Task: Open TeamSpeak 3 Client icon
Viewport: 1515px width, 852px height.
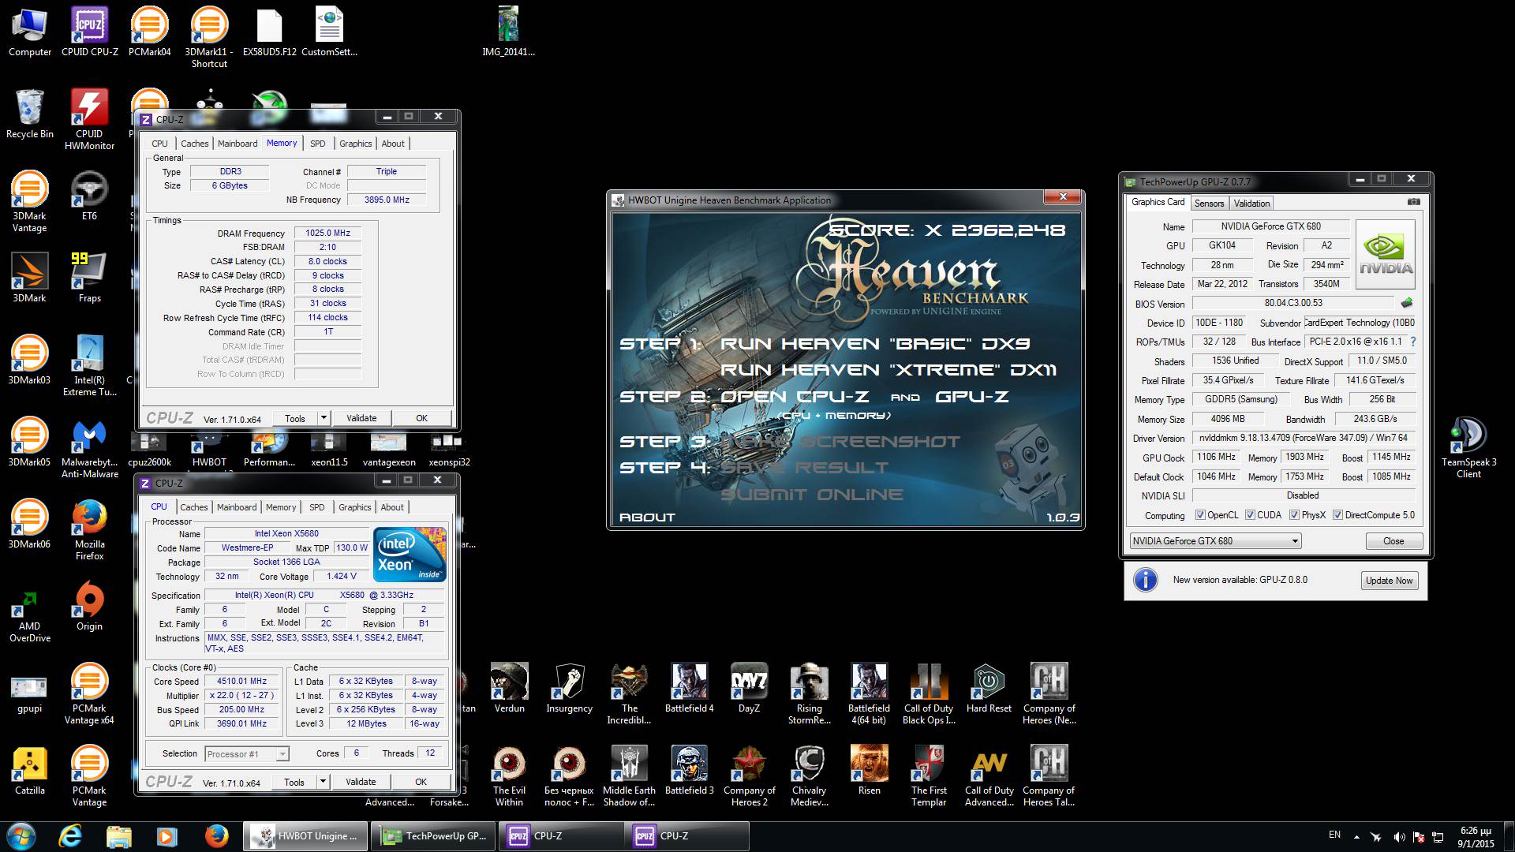Action: (x=1468, y=447)
